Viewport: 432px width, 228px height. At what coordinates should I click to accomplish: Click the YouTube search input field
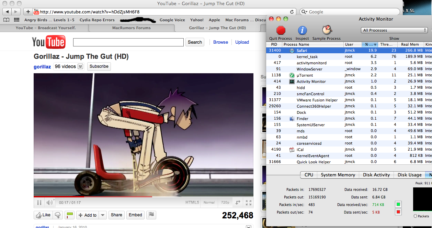(x=128, y=42)
